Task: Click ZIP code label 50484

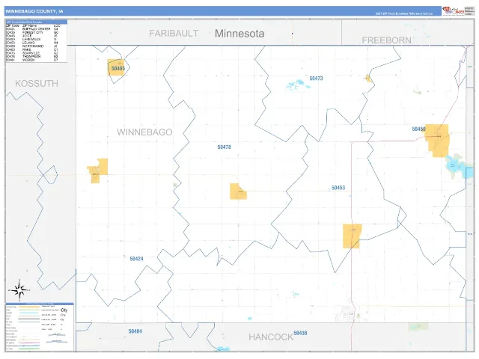Action: click(135, 331)
